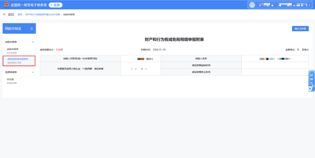The width and height of the screenshot is (315, 158).
Task: Open 财产和行为税税源采集及合并申报 breadcrumb
Action: [x=43, y=14]
